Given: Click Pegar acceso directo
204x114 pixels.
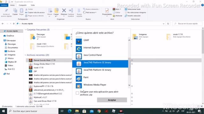Looking at the screenshot, I should pos(34,16).
